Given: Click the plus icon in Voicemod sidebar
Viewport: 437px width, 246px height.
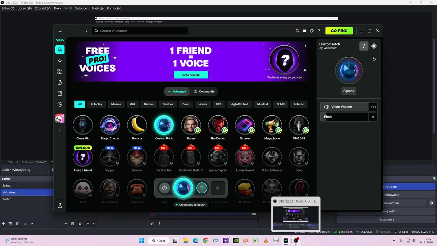Looking at the screenshot, I should (x=60, y=130).
